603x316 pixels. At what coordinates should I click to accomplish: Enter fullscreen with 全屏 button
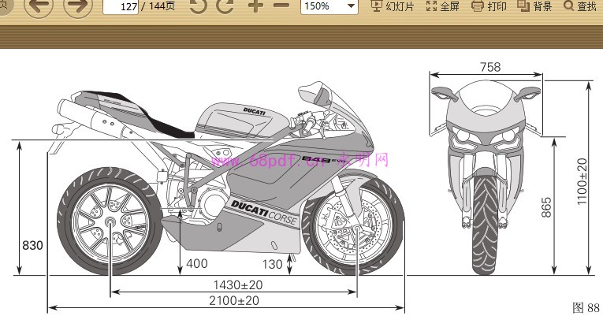pyautogui.click(x=443, y=6)
